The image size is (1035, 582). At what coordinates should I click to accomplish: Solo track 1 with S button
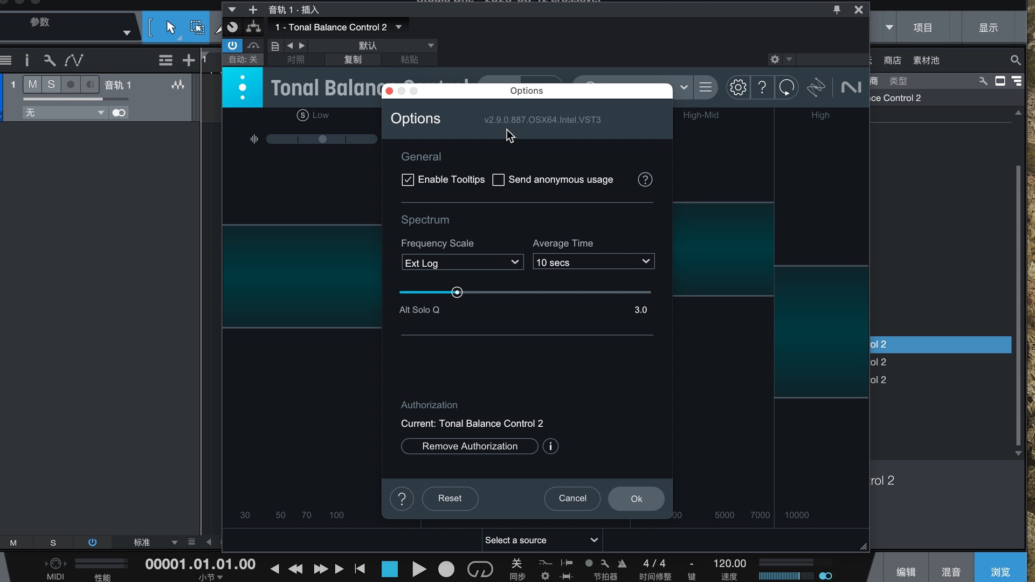pyautogui.click(x=51, y=85)
